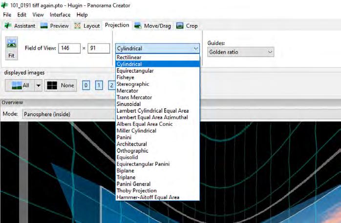Select Rectilinear projection
The image size is (341, 223).
(x=157, y=57)
